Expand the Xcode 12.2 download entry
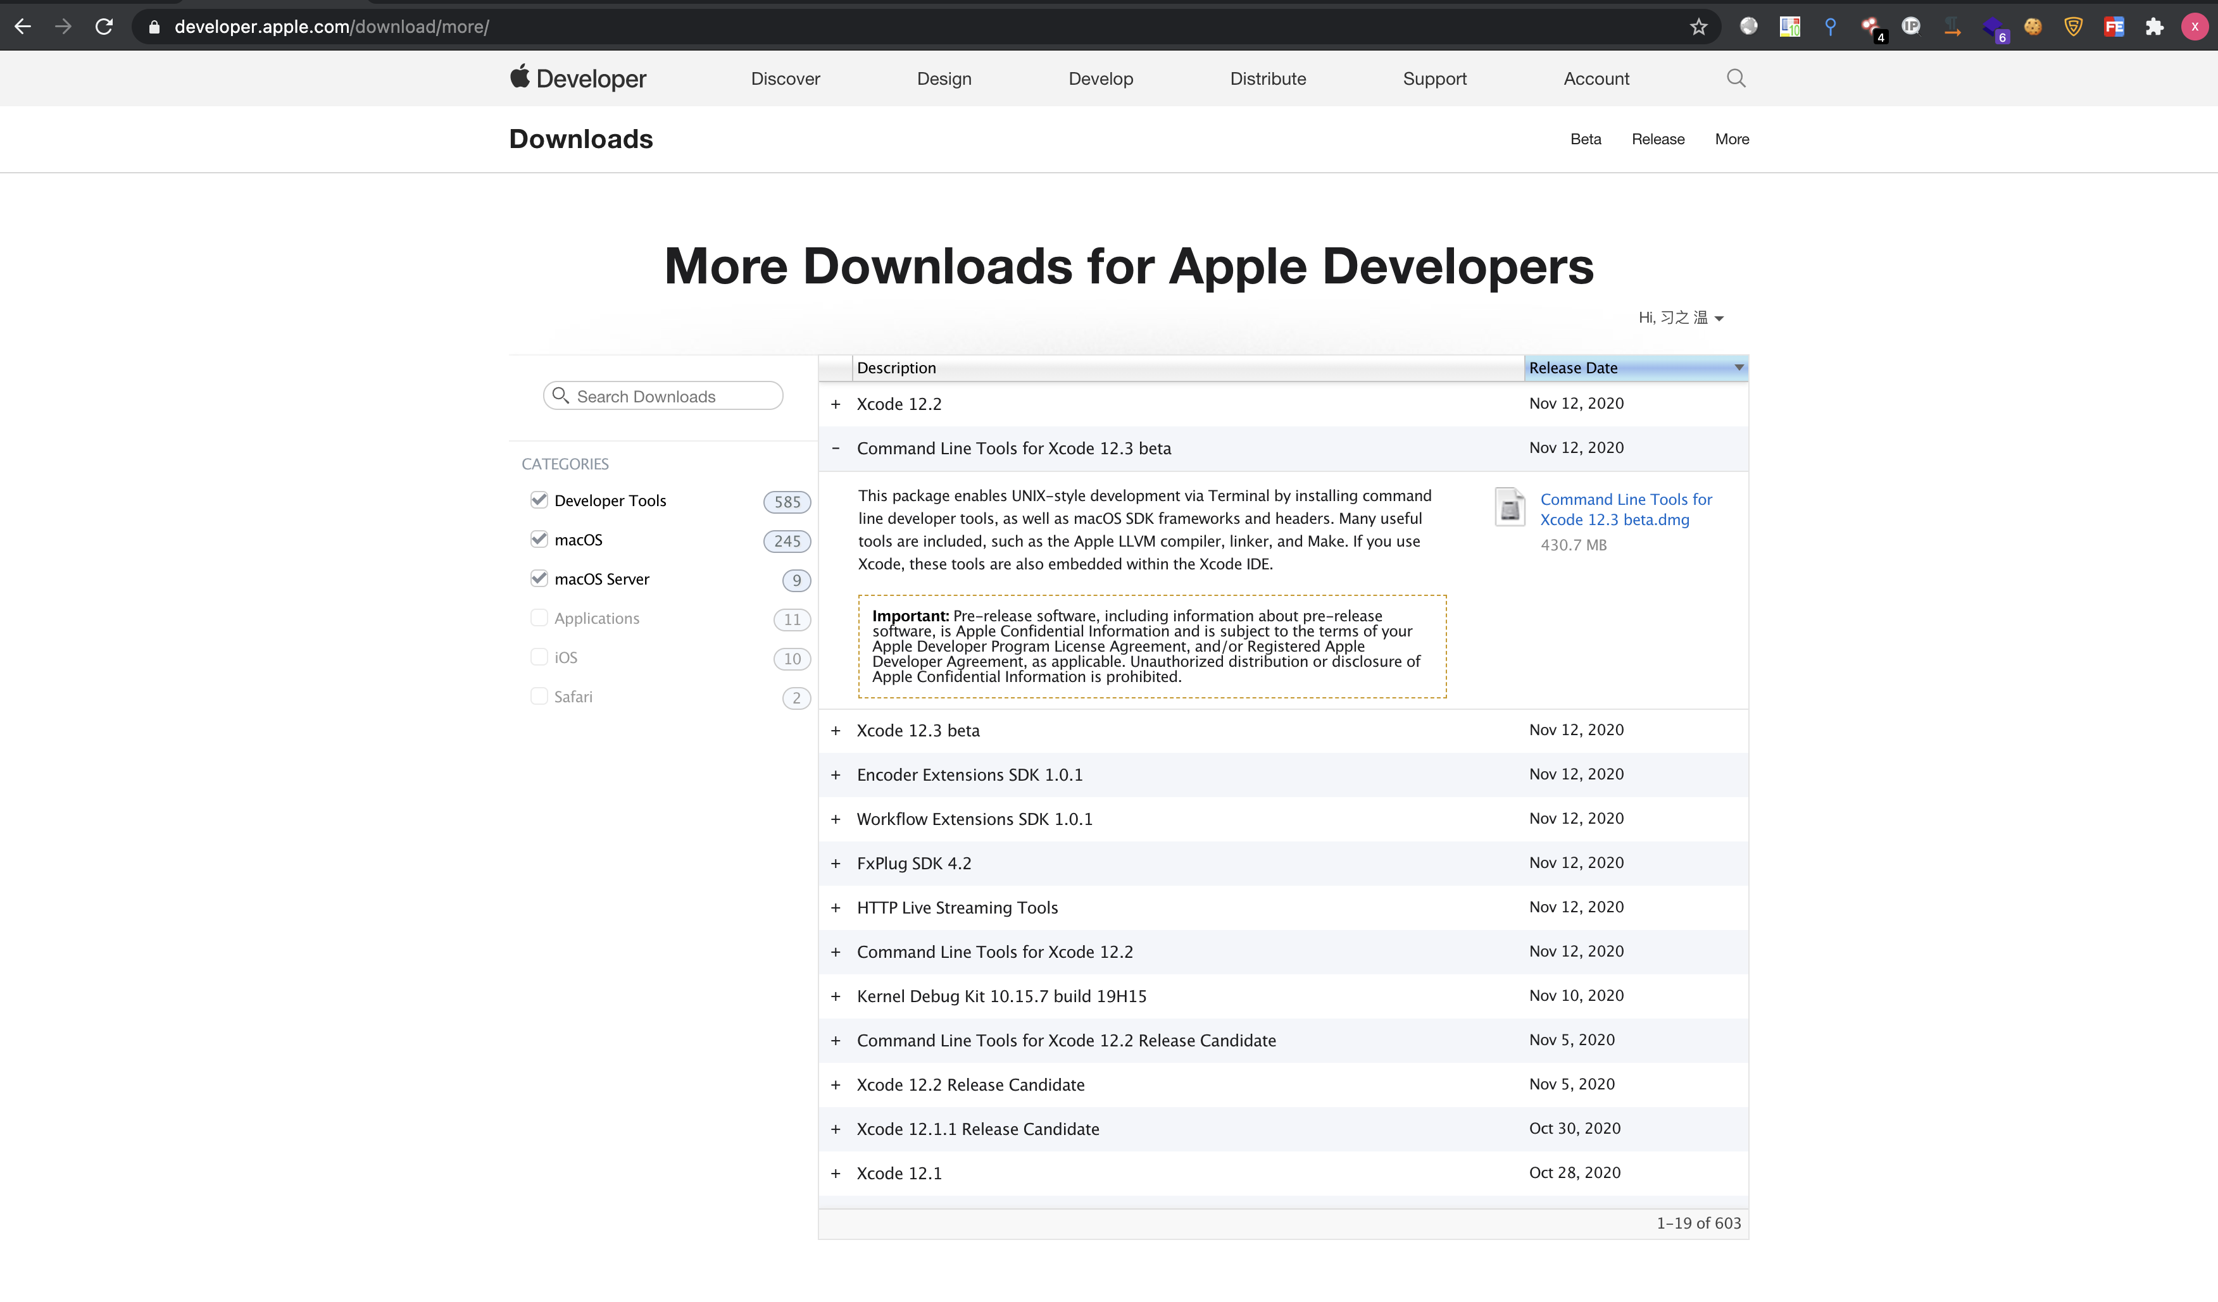Image resolution: width=2218 pixels, height=1302 pixels. pos(836,404)
